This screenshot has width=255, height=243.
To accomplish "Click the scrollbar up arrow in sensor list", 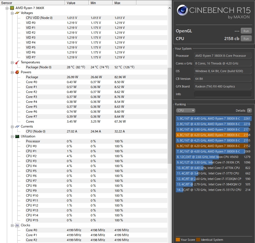I will click(170, 8).
